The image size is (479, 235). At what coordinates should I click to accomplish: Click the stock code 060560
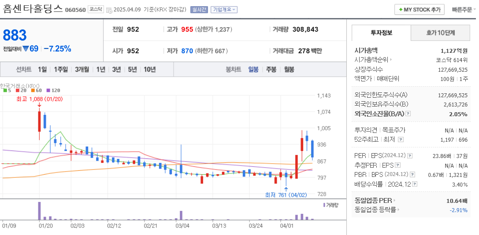click(x=75, y=10)
